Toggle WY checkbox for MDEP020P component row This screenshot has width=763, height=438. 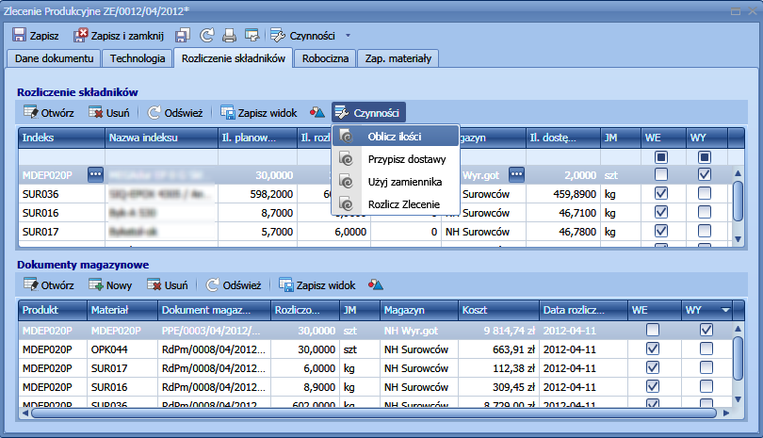[705, 174]
